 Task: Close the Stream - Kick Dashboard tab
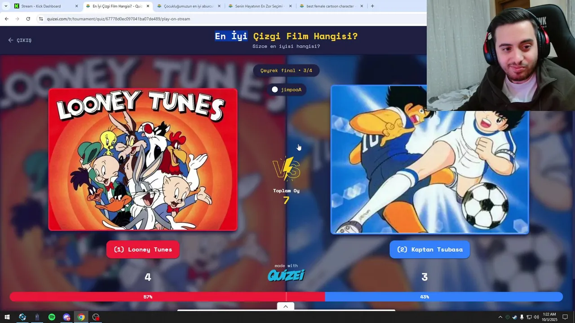tap(76, 6)
